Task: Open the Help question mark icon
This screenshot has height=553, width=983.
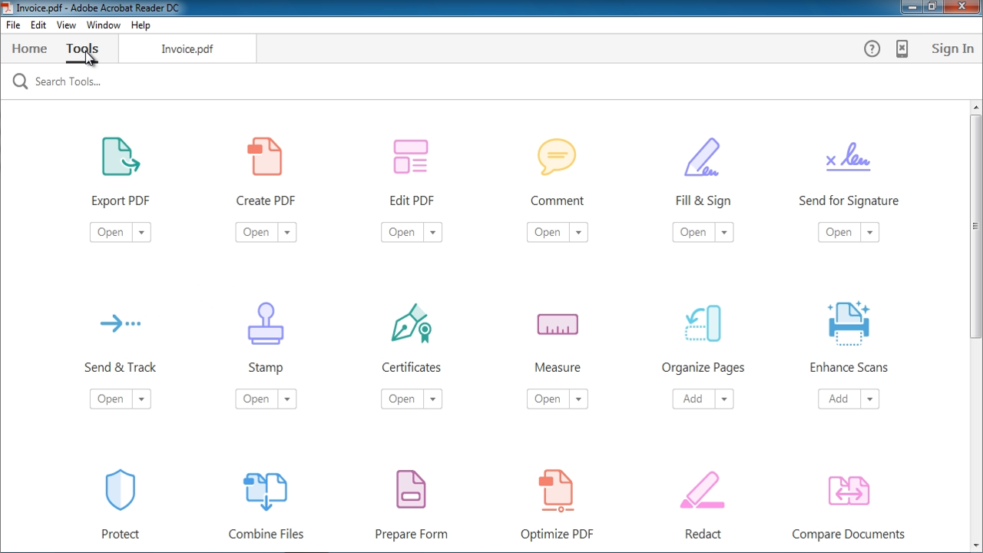Action: pyautogui.click(x=872, y=49)
